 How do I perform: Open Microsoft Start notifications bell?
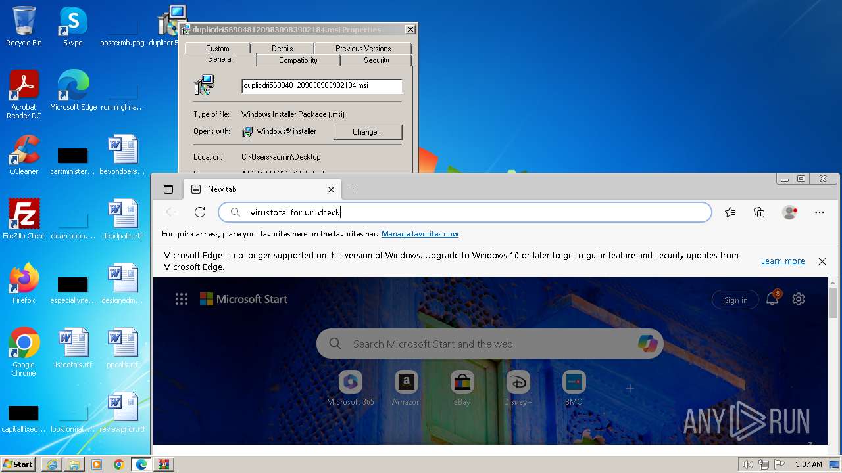tap(773, 299)
